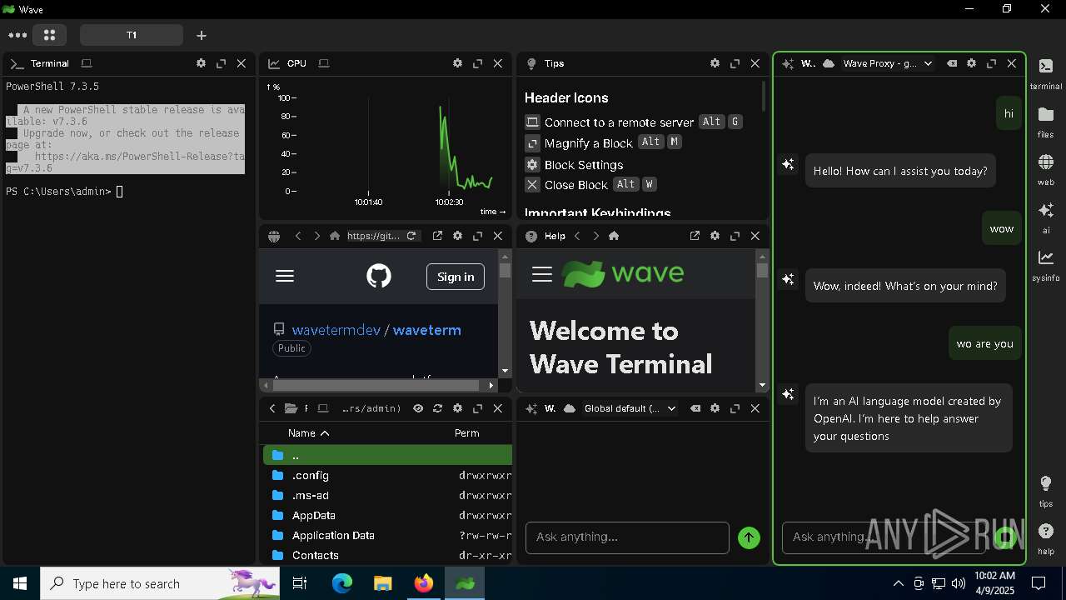The image size is (1066, 600).
Task: Clear chat history in Wave Proxy AI block
Action: coord(951,63)
